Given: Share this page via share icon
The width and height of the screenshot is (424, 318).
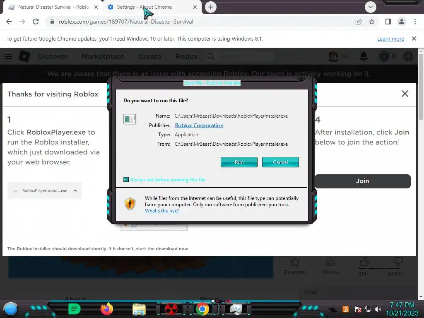Looking at the screenshot, I should point(359,22).
